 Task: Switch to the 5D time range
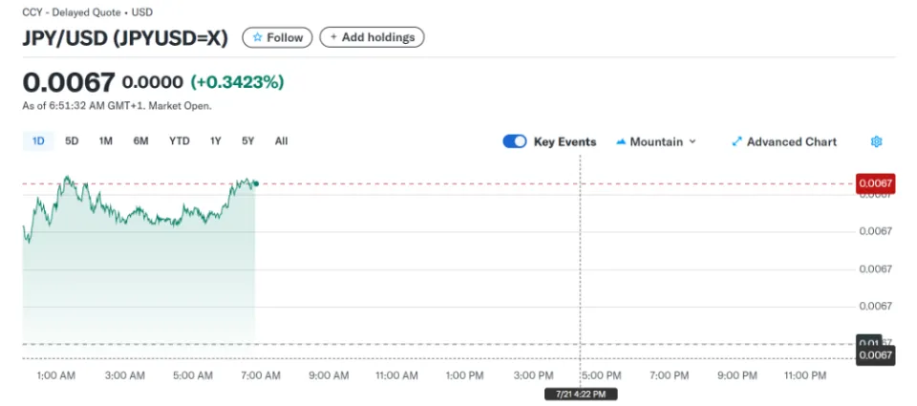pyautogui.click(x=72, y=141)
